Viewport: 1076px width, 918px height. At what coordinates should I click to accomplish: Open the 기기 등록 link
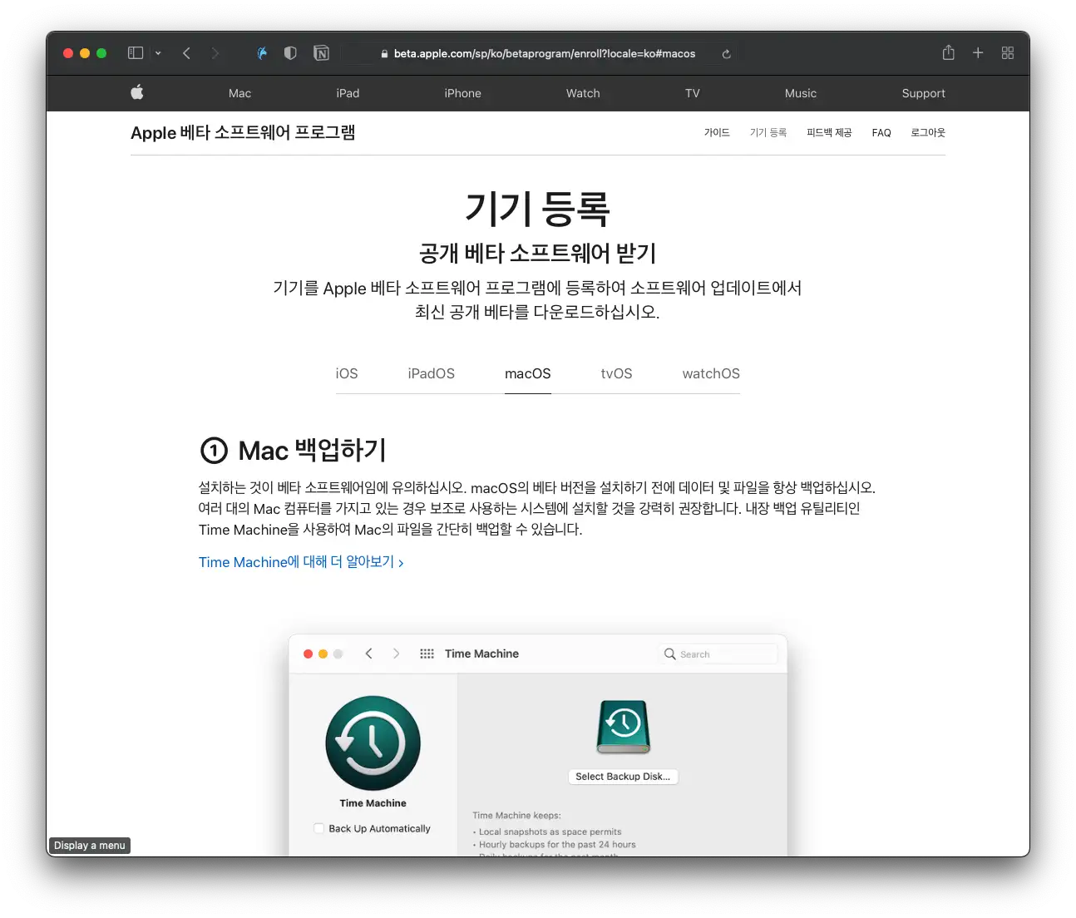click(768, 133)
